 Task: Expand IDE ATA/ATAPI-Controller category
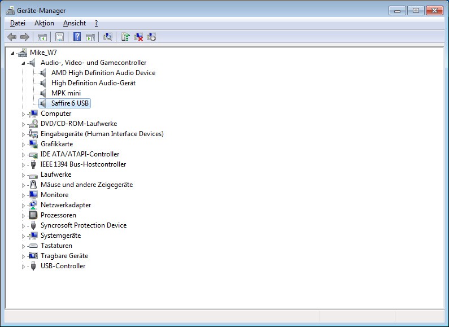(23, 155)
